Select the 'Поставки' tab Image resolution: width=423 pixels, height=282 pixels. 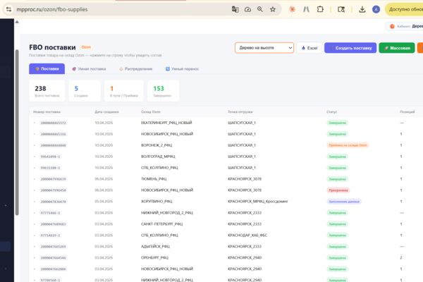click(x=47, y=69)
